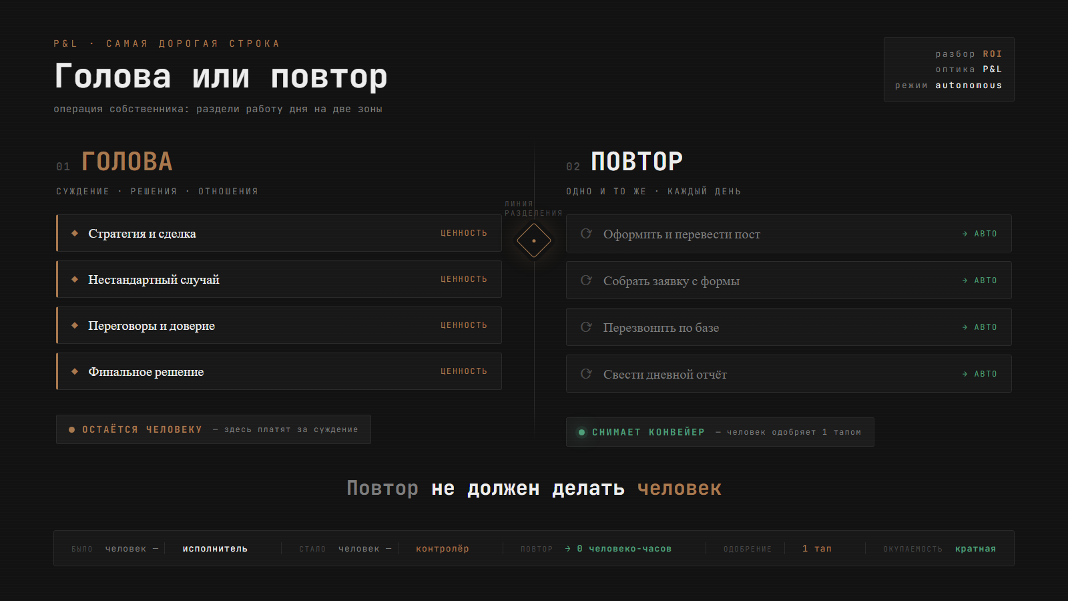Click the режим autonomous line

[x=949, y=85]
